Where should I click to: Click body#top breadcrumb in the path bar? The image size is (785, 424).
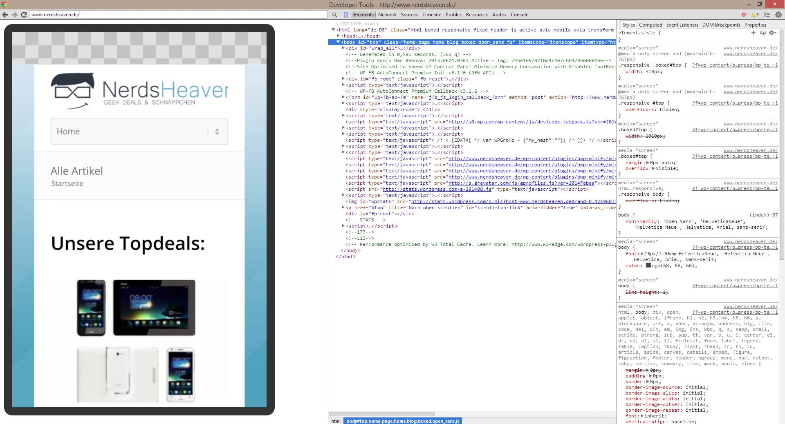pos(402,421)
